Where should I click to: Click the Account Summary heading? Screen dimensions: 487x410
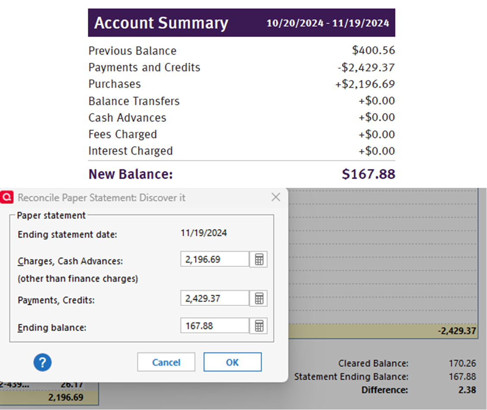[x=161, y=23]
